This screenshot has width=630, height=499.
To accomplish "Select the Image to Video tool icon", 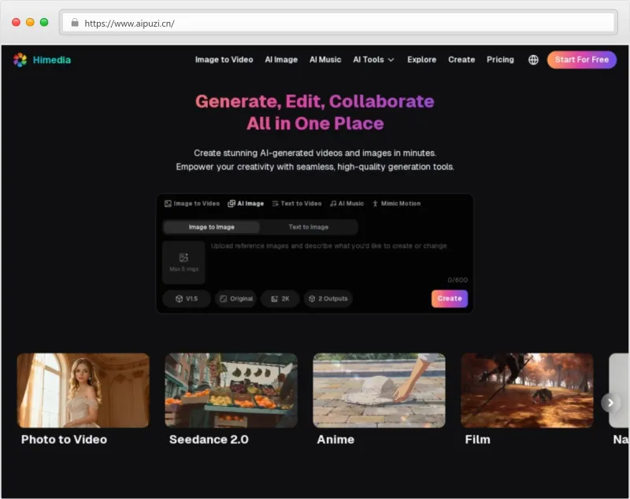I will coord(167,203).
